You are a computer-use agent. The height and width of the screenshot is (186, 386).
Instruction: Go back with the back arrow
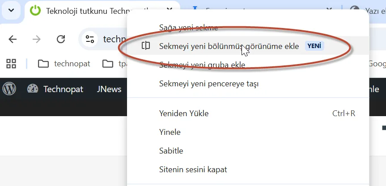point(13,39)
